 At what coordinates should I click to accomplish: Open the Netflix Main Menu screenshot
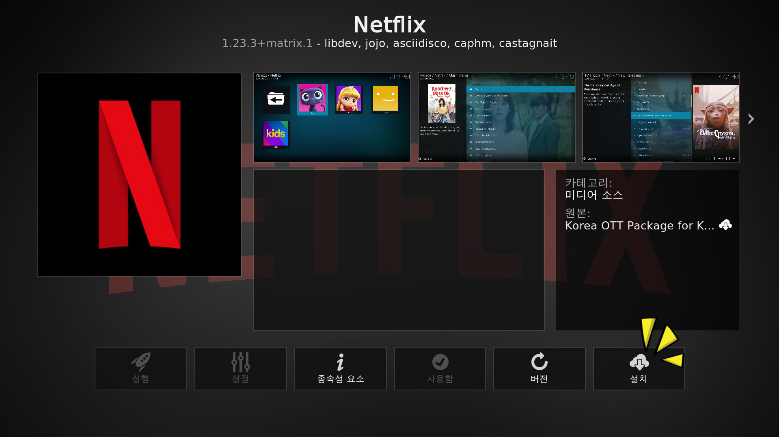496,117
